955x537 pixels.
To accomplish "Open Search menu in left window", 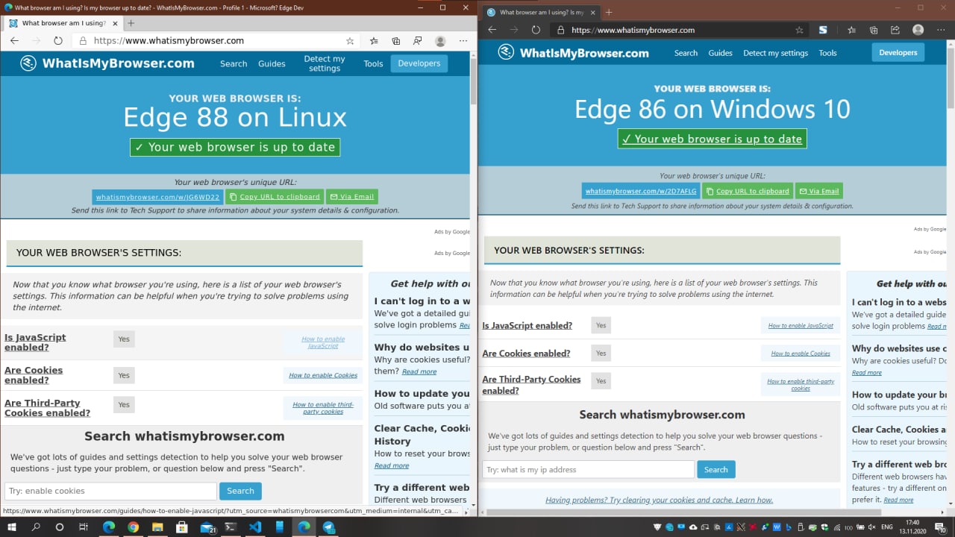I will (234, 63).
